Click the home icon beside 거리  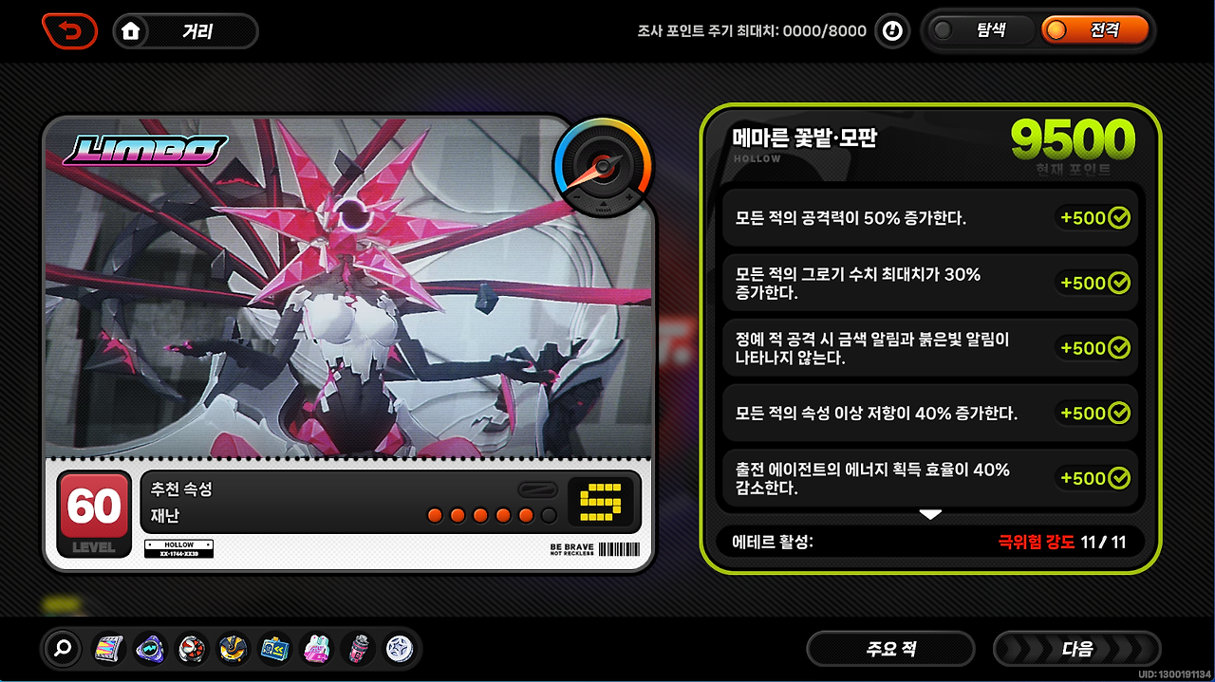point(131,31)
